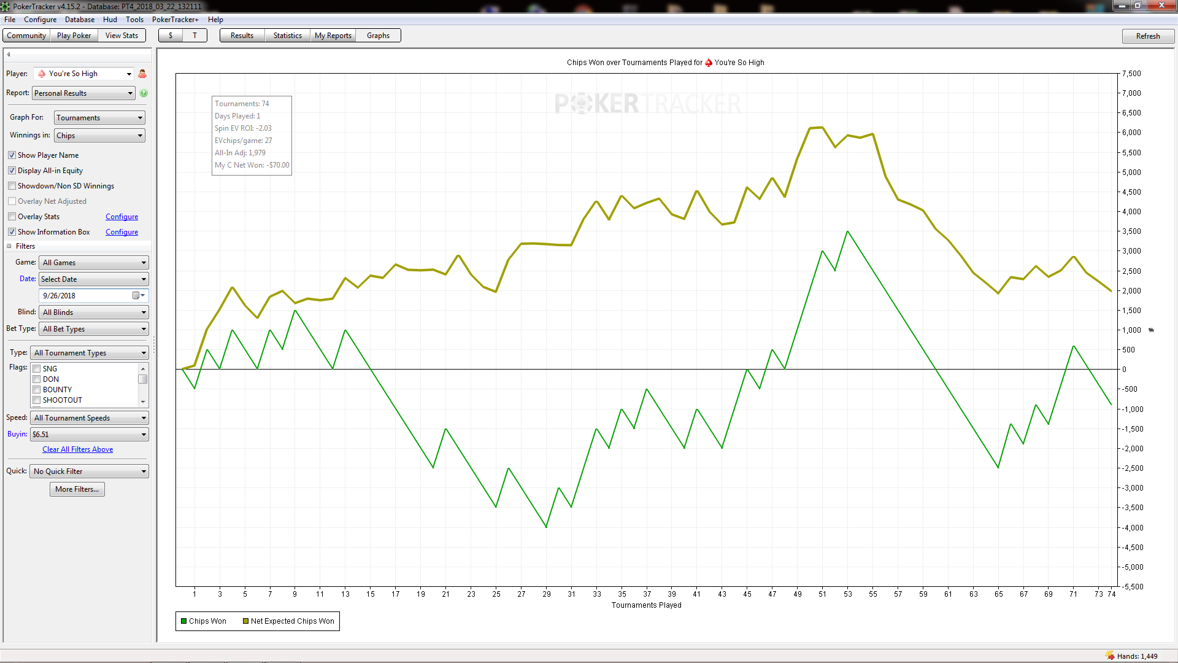Click the More Filters... button

click(x=77, y=489)
